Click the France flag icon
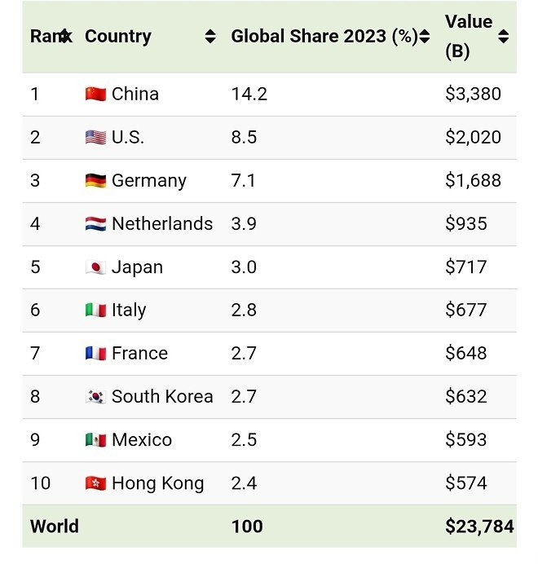 pyautogui.click(x=95, y=353)
